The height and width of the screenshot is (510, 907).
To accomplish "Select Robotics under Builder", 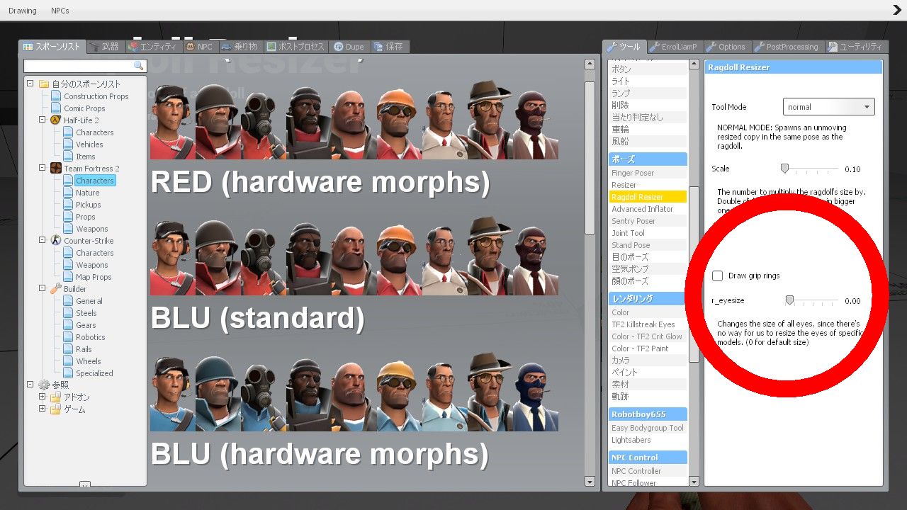I will point(91,337).
